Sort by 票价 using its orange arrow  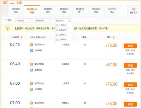(x=114, y=37)
